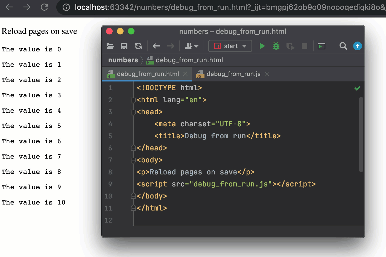The height and width of the screenshot is (257, 386).
Task: Click the Save All disk icon
Action: 124,46
